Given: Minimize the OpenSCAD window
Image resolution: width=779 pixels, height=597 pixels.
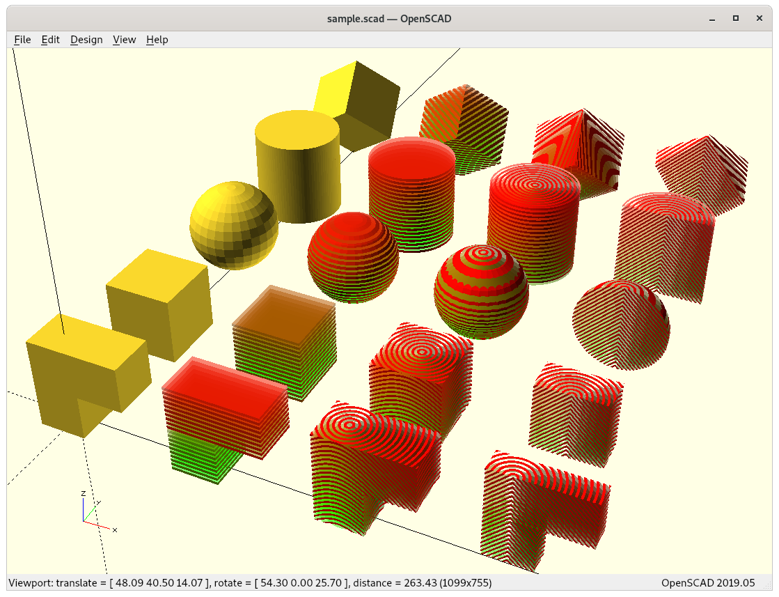Looking at the screenshot, I should coord(709,19).
